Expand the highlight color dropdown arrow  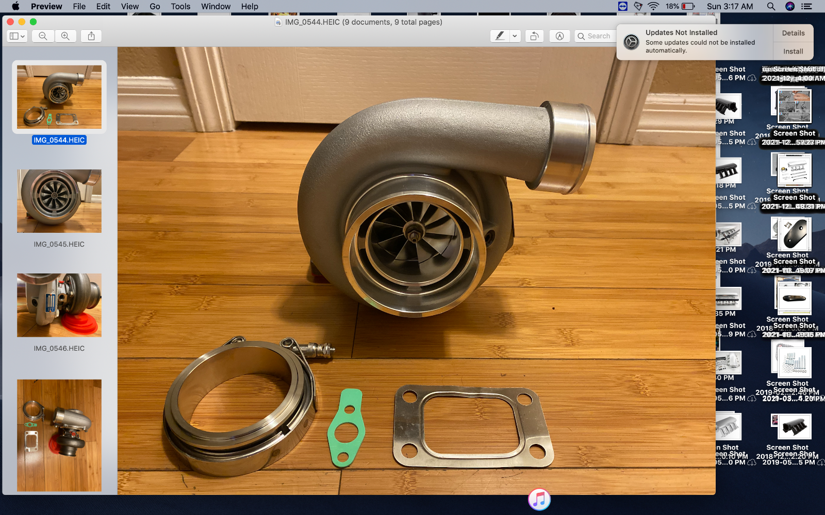[x=515, y=36]
